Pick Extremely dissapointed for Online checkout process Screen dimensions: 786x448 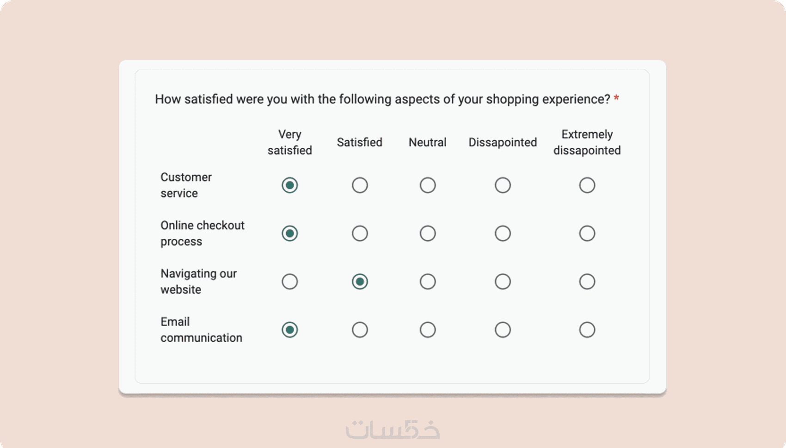point(587,233)
